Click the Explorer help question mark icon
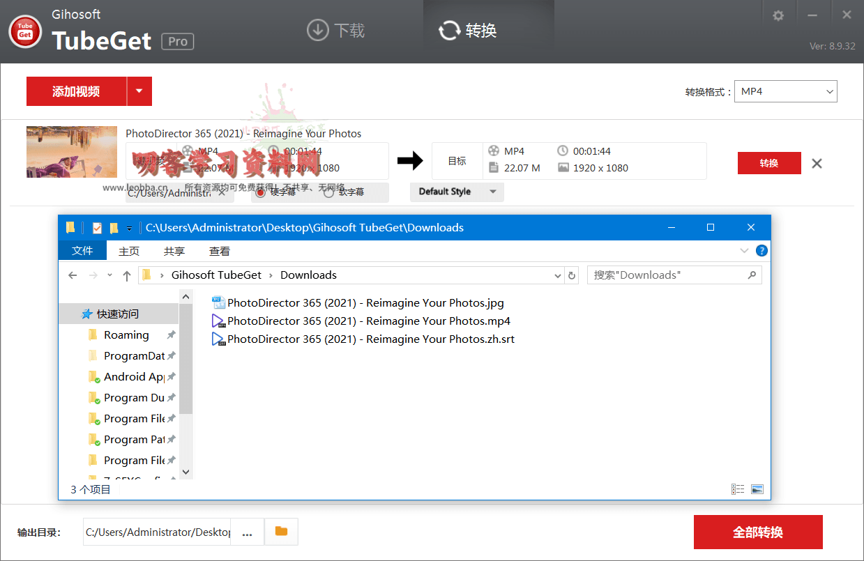864x561 pixels. [x=761, y=251]
